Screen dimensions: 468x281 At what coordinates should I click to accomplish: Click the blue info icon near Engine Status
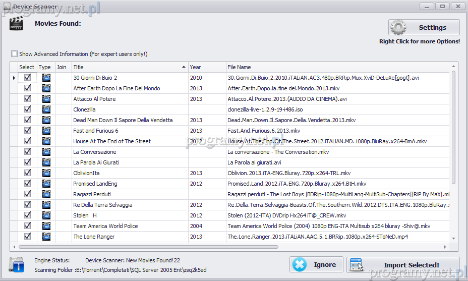click(x=16, y=264)
